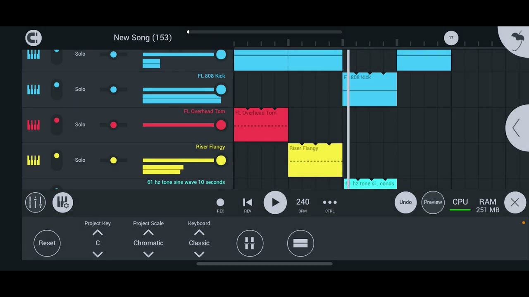Open FL 808 Kick piano keys icon
529x297 pixels.
[x=33, y=90]
